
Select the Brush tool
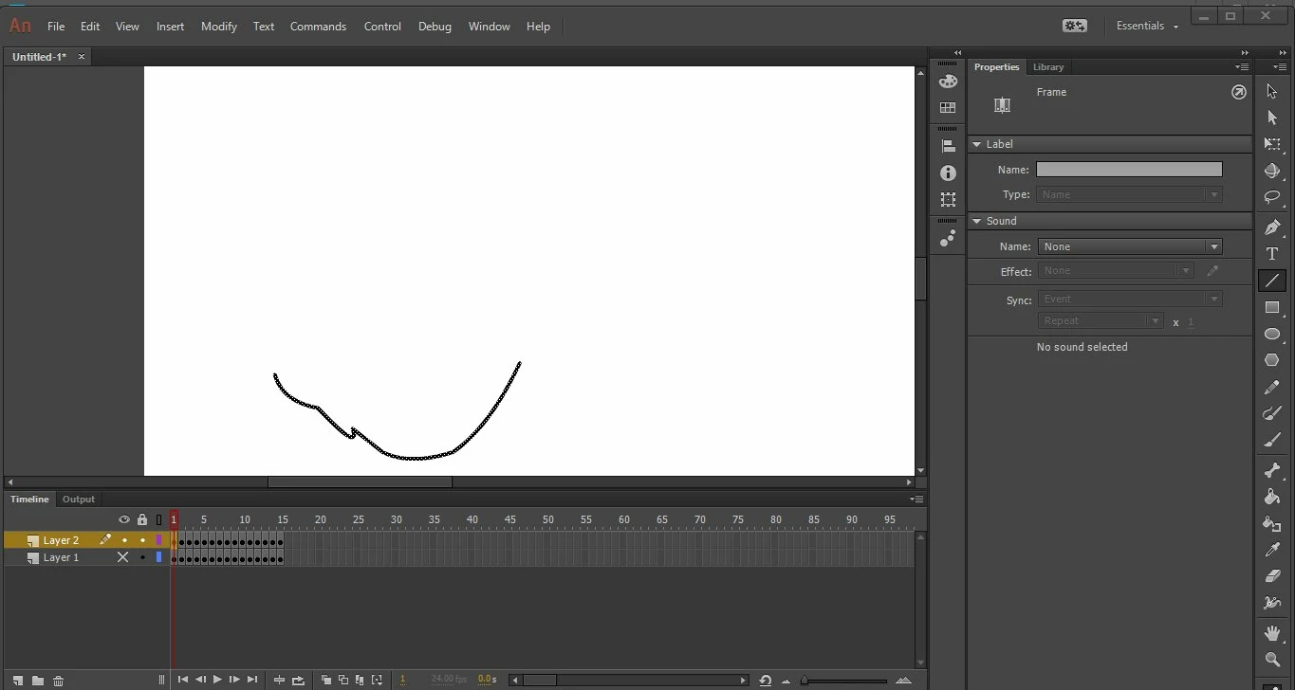point(1272,440)
